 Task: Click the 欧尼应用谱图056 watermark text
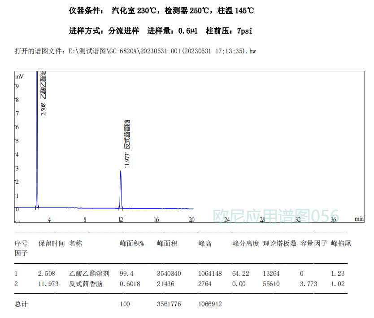pos(275,216)
